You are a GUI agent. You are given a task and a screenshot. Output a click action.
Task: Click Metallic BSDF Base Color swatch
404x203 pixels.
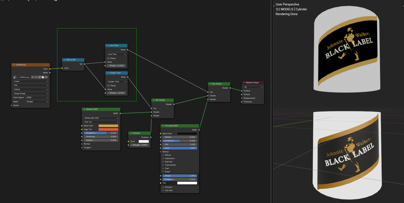click(108, 126)
